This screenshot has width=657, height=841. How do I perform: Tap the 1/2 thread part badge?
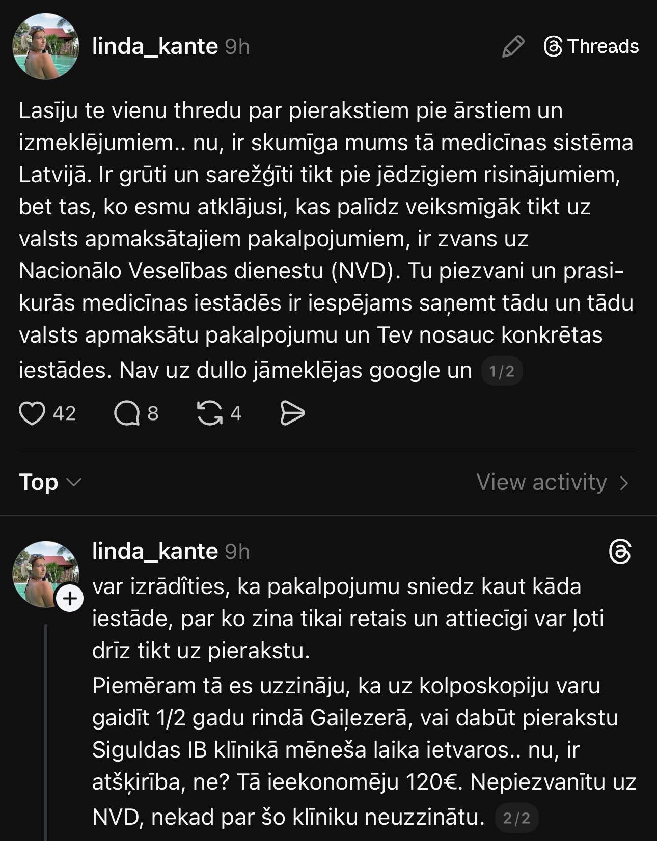point(502,372)
